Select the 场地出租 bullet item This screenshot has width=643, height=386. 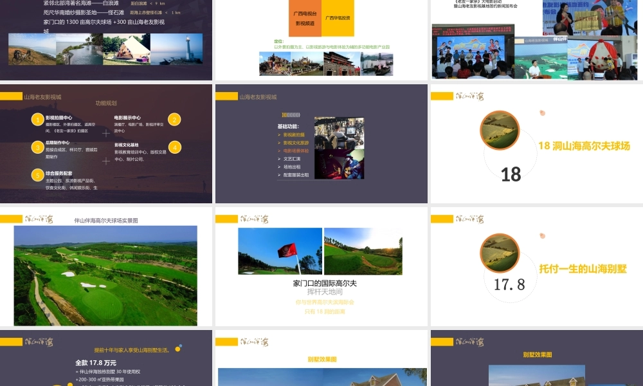pyautogui.click(x=293, y=167)
